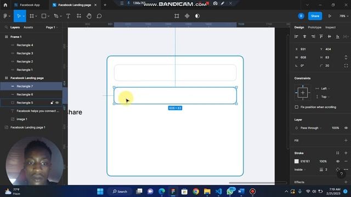Select the Rectangle shape tool
Image resolution: width=351 pixels, height=197 pixels.
[x=44, y=16]
